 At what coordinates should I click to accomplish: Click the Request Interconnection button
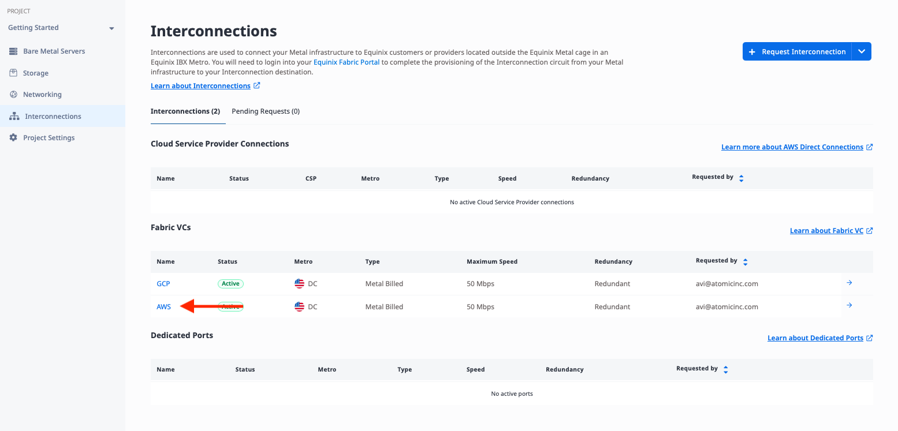[797, 51]
